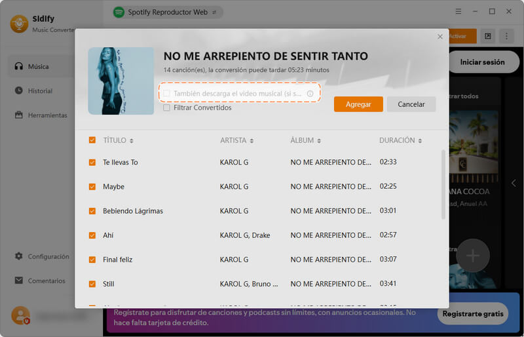Click the song list vertical scrollbar
Viewport: 524px width, 337px height.
[x=443, y=184]
